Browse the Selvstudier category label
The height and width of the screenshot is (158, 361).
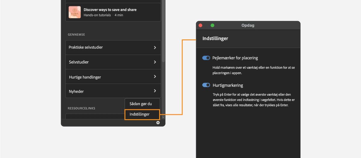79,62
